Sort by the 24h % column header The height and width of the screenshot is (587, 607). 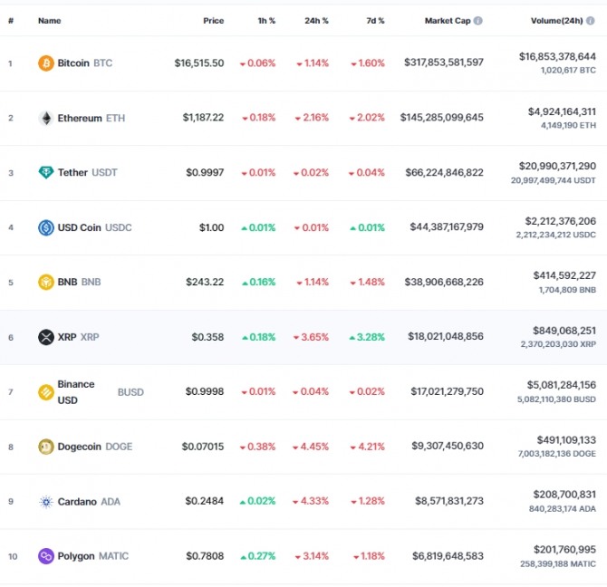click(x=316, y=20)
